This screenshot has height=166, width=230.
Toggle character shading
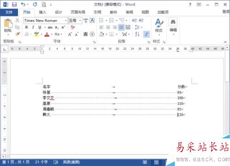pyautogui.click(x=86, y=34)
